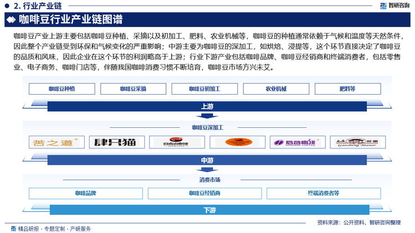Click the down arrow below 中游 bar

click(207, 170)
